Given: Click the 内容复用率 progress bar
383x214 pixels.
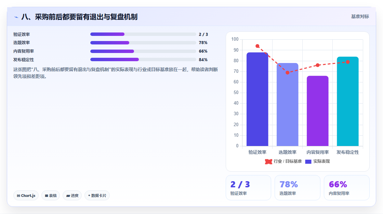Looking at the screenshot, I should tap(143, 51).
